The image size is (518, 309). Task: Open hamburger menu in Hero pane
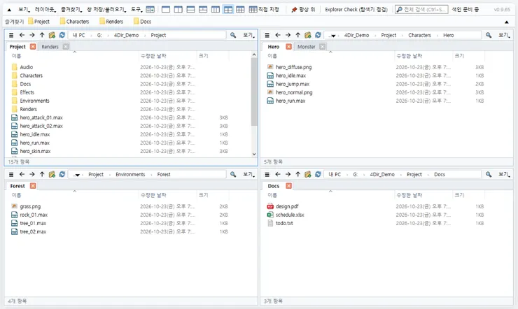pyautogui.click(x=267, y=35)
